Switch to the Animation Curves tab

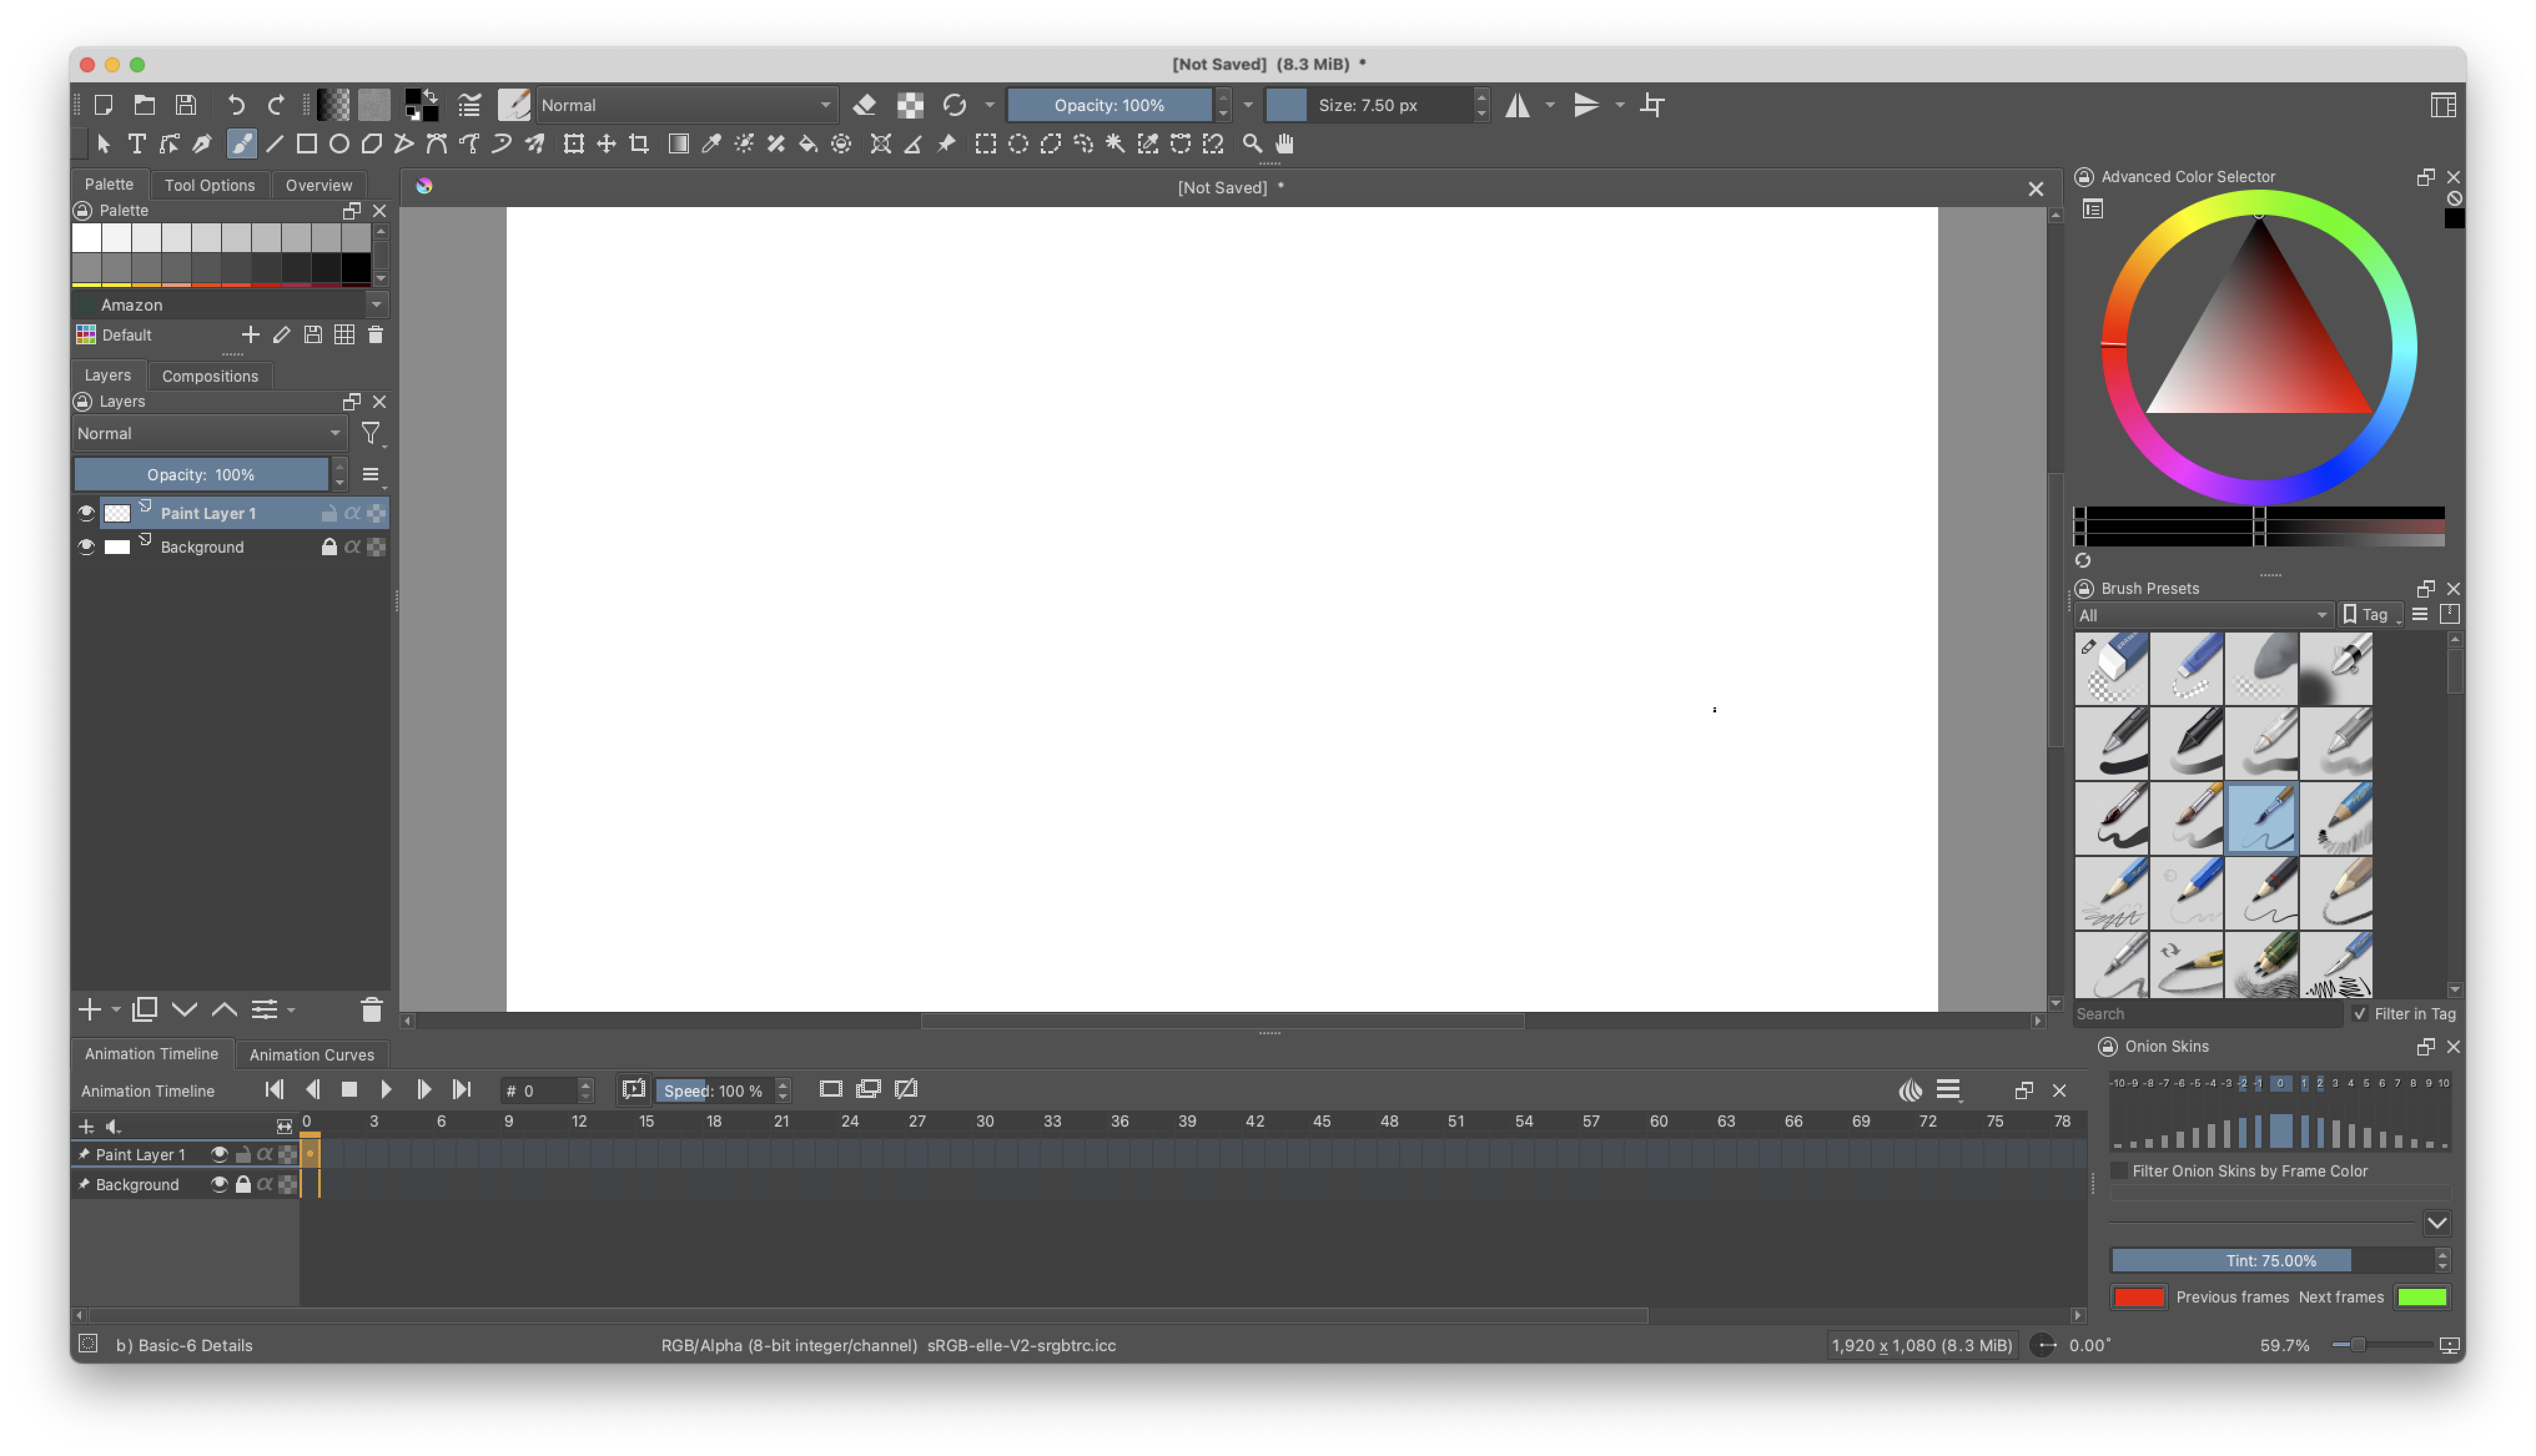tap(311, 1054)
